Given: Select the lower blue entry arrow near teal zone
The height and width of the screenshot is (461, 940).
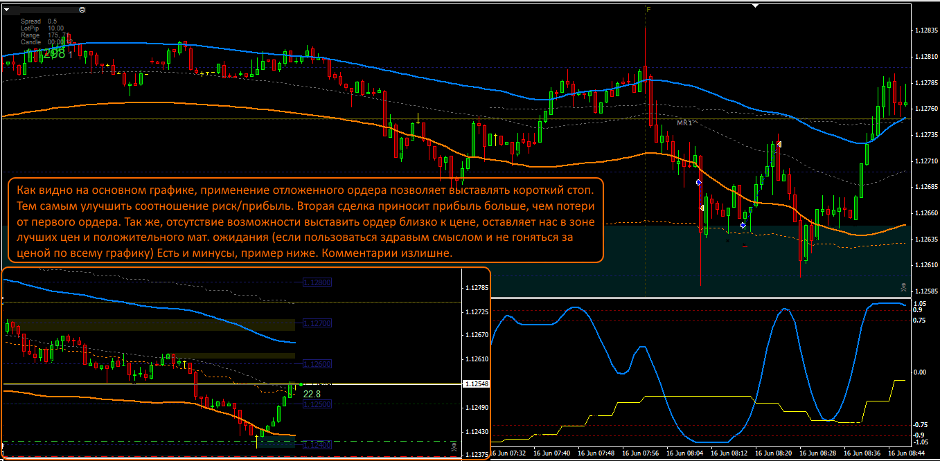Looking at the screenshot, I should coord(743,225).
